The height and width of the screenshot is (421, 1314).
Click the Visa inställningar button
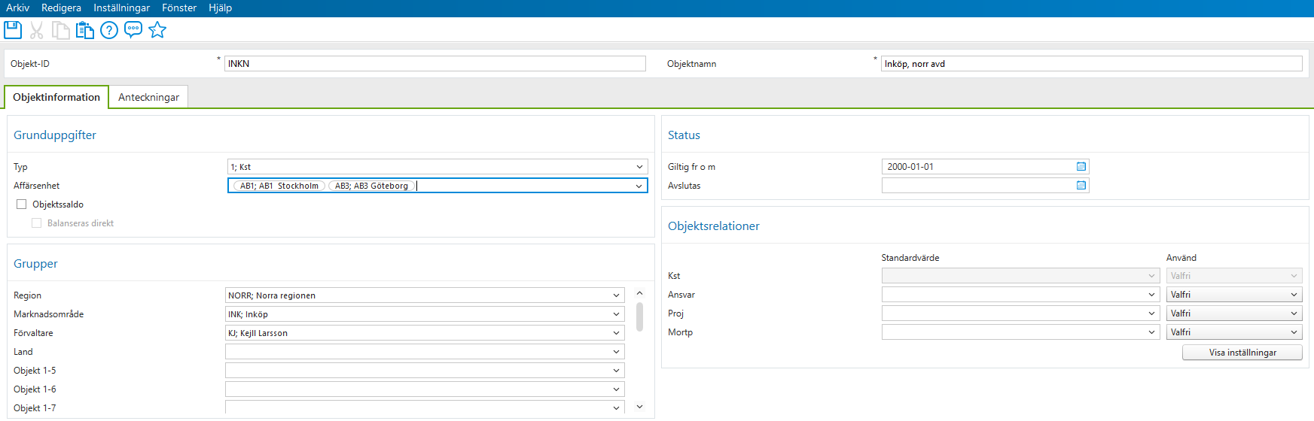pyautogui.click(x=1242, y=353)
